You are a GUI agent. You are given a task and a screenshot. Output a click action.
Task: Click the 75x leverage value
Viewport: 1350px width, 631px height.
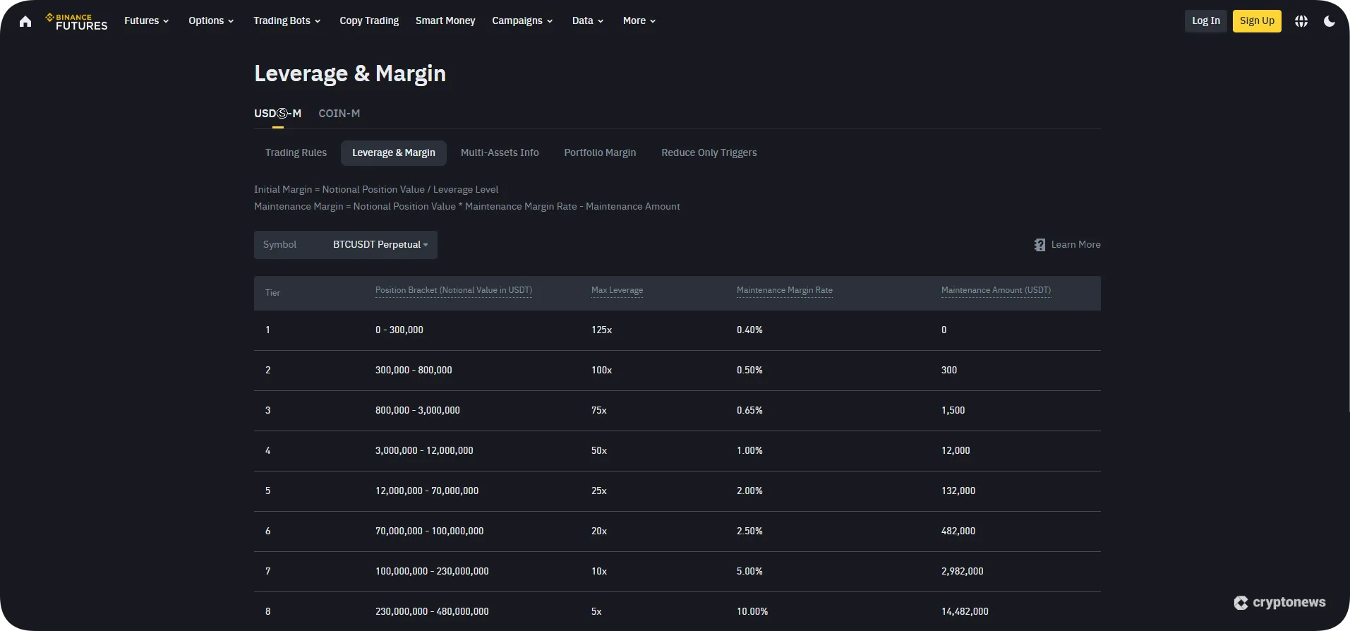pos(599,411)
